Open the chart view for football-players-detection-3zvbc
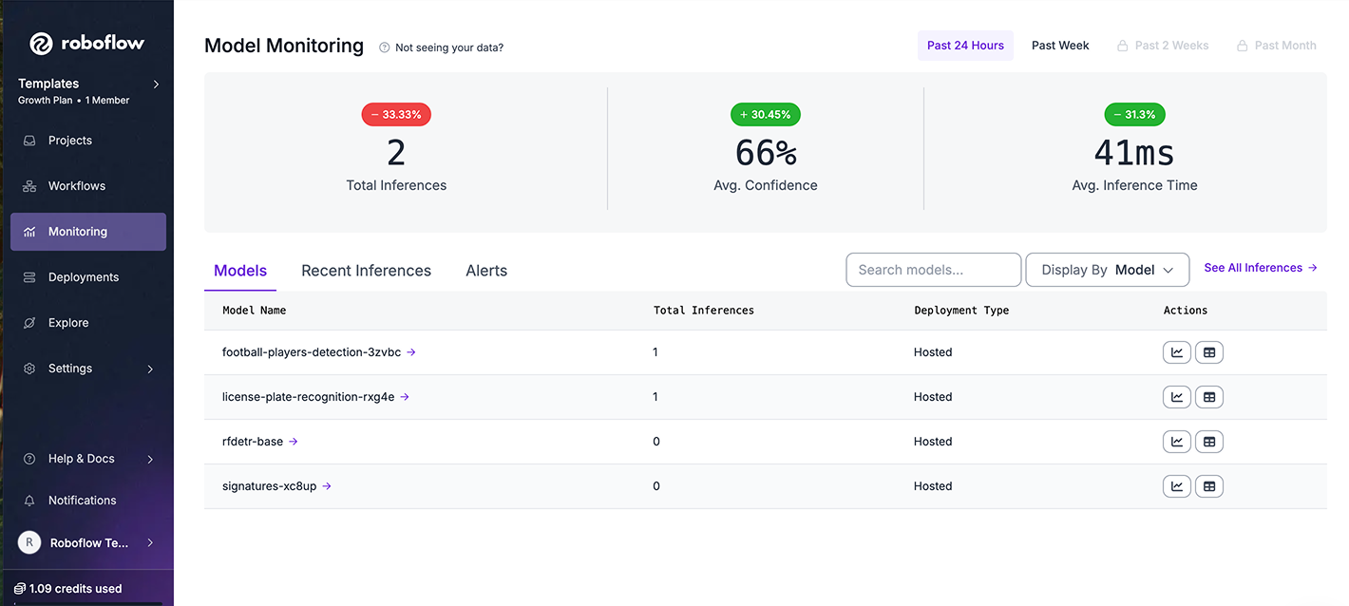The width and height of the screenshot is (1349, 606). coord(1177,352)
